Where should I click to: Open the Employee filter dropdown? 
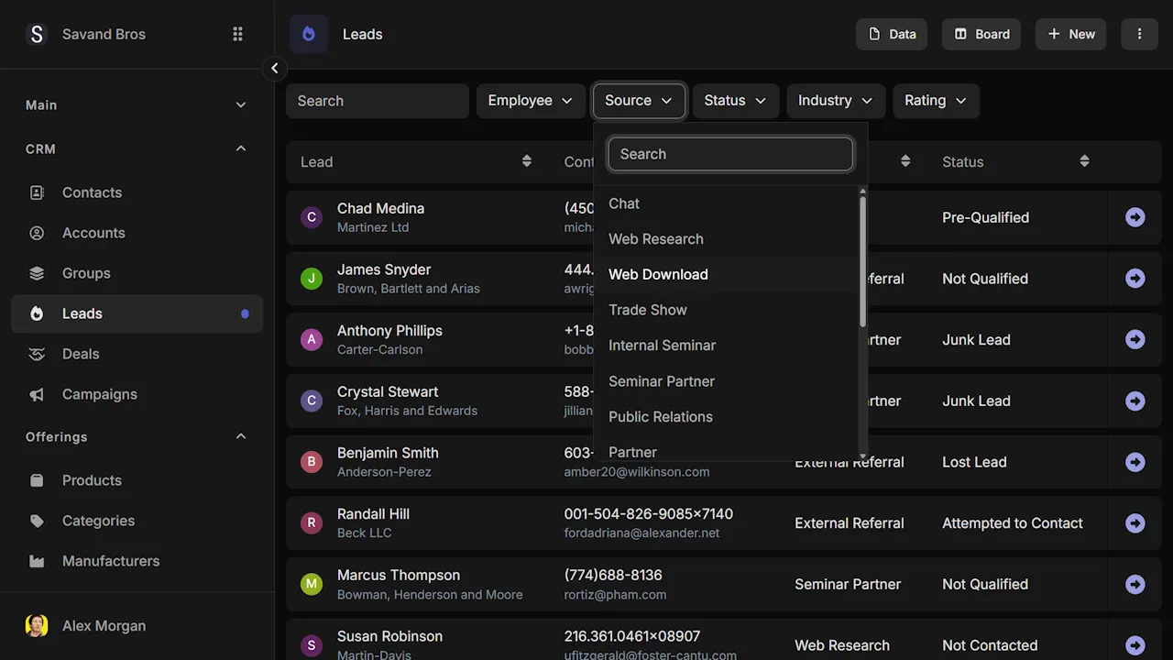(x=531, y=101)
